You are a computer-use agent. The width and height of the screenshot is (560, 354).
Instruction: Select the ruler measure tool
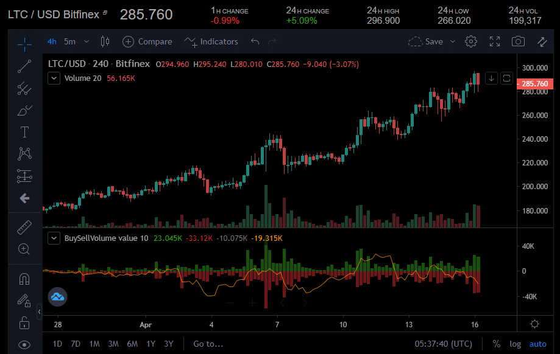[24, 227]
